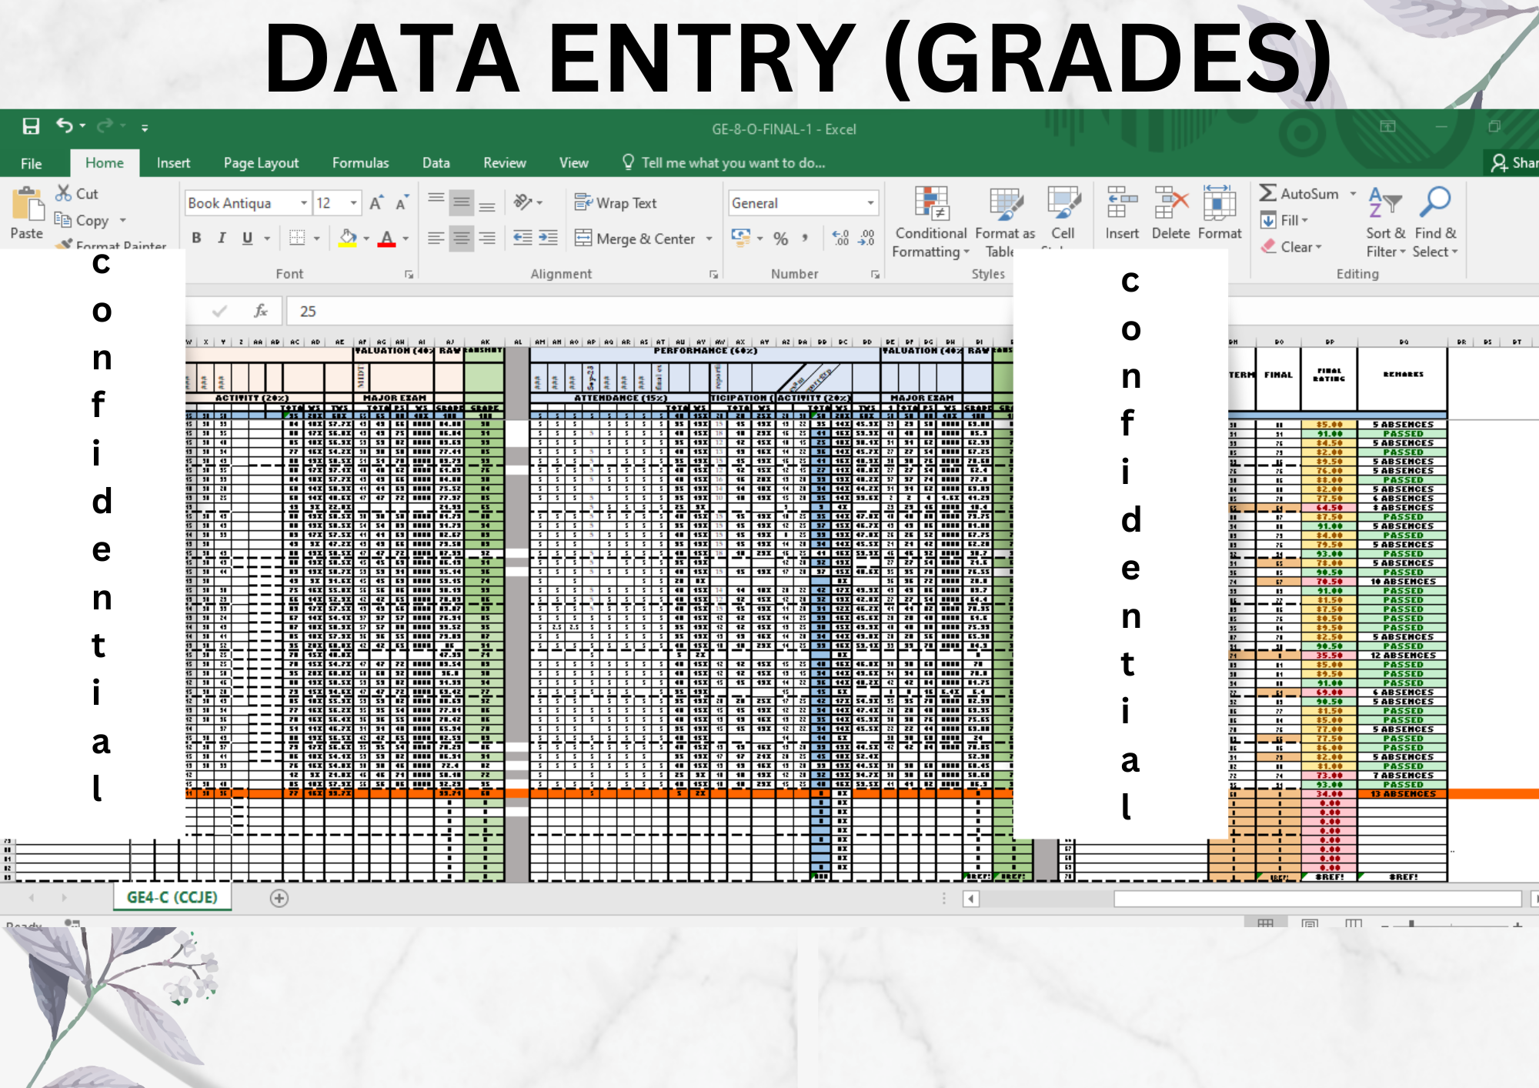1539x1088 pixels.
Task: Click the Save icon in the title bar
Action: [x=31, y=126]
